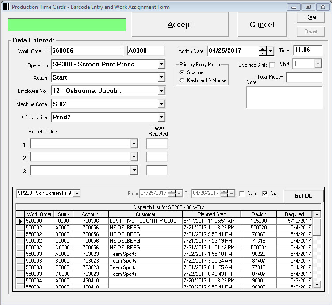Click the Design column header

tap(259, 214)
